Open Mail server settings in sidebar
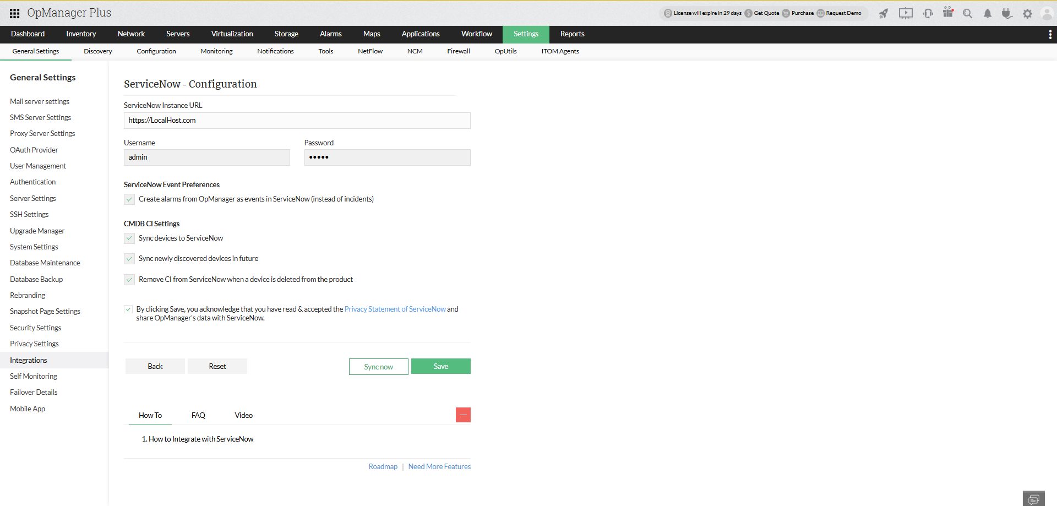1057x506 pixels. (40, 102)
